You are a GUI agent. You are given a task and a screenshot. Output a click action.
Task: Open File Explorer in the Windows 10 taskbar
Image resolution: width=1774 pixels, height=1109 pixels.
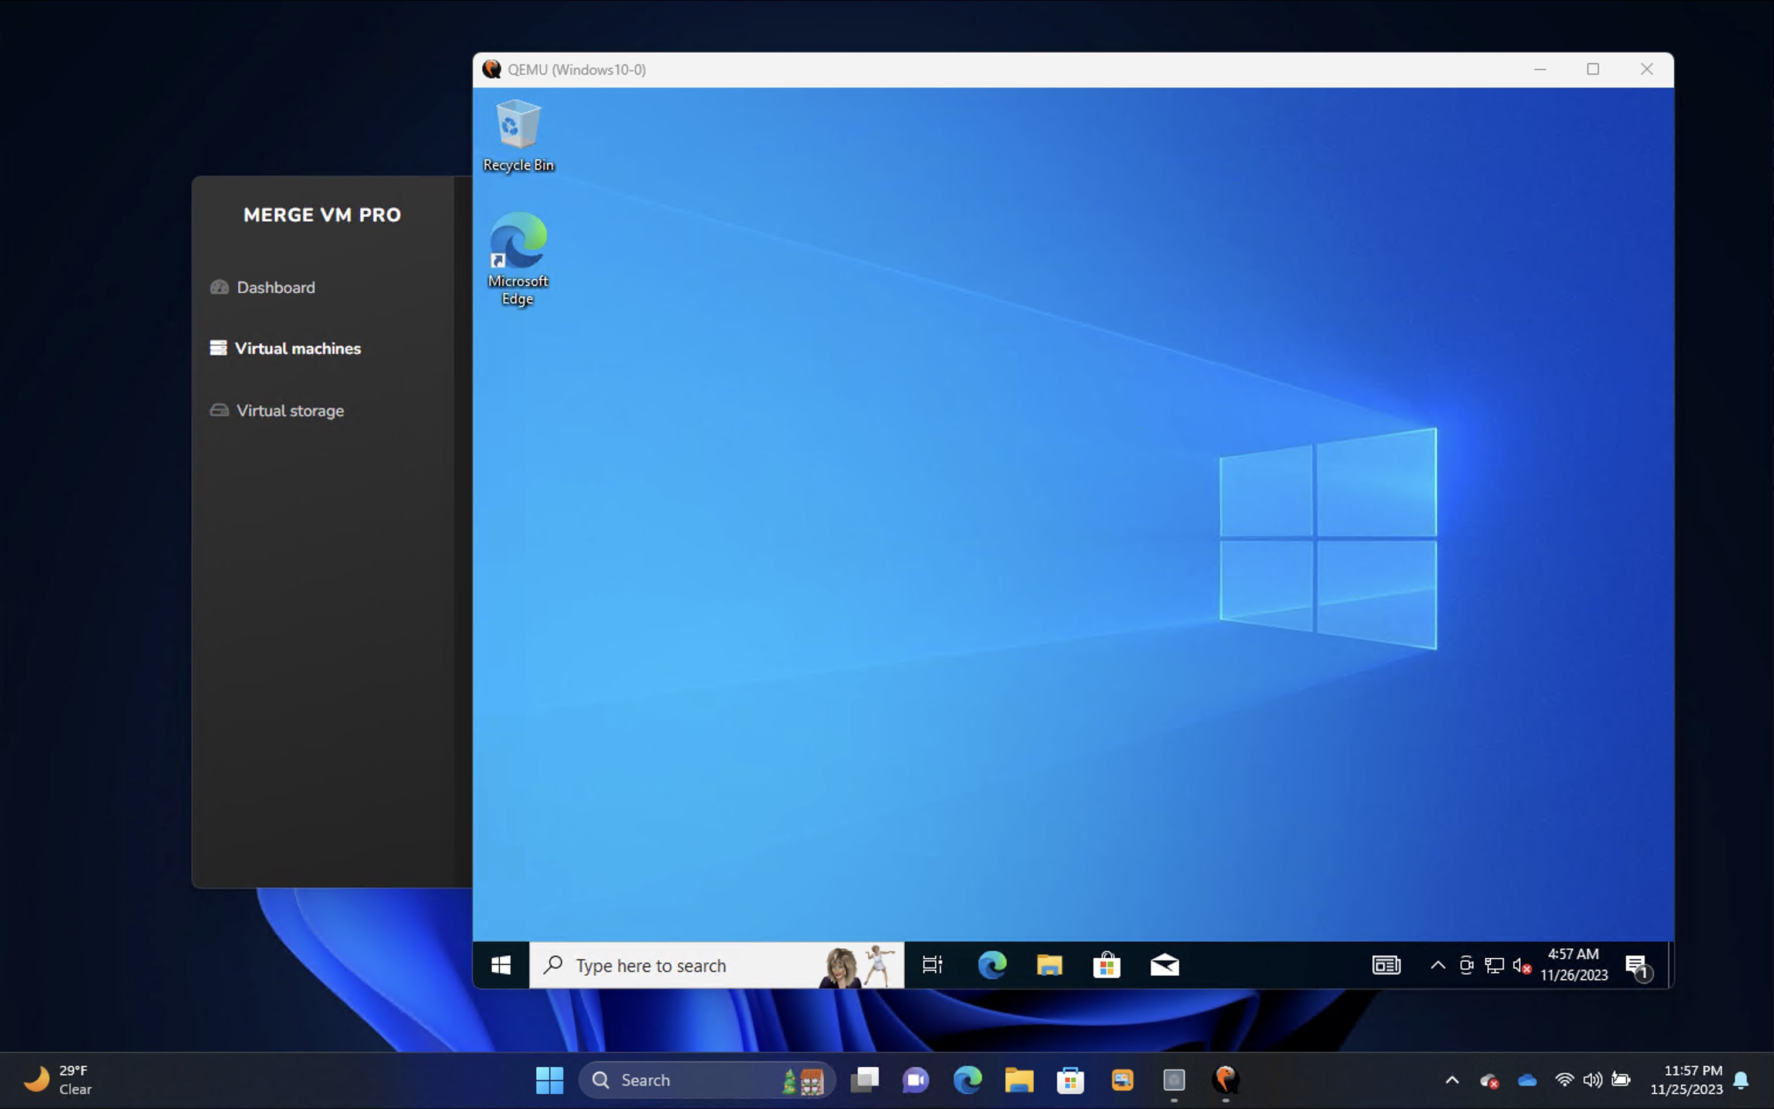pos(1049,965)
